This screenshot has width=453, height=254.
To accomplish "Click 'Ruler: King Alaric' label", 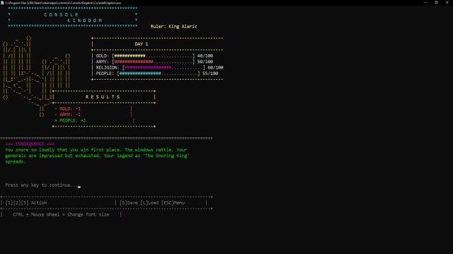I will click(x=174, y=26).
